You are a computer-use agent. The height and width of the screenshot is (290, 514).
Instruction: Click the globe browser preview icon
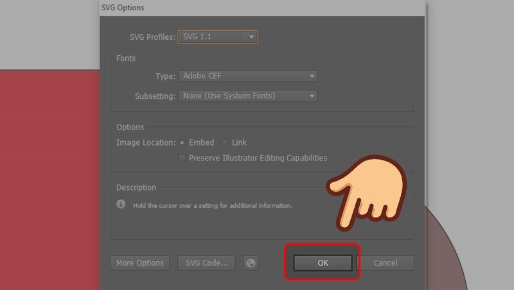(251, 263)
